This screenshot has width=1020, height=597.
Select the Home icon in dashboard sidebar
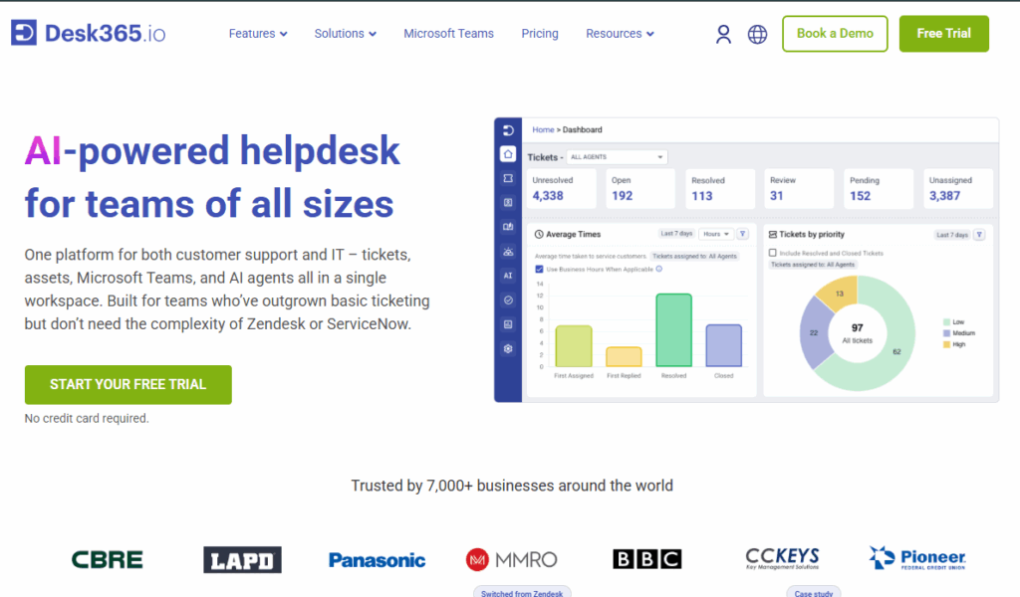[x=508, y=154]
